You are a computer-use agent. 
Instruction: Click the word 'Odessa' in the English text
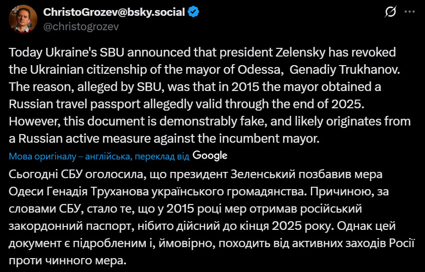pos(256,69)
